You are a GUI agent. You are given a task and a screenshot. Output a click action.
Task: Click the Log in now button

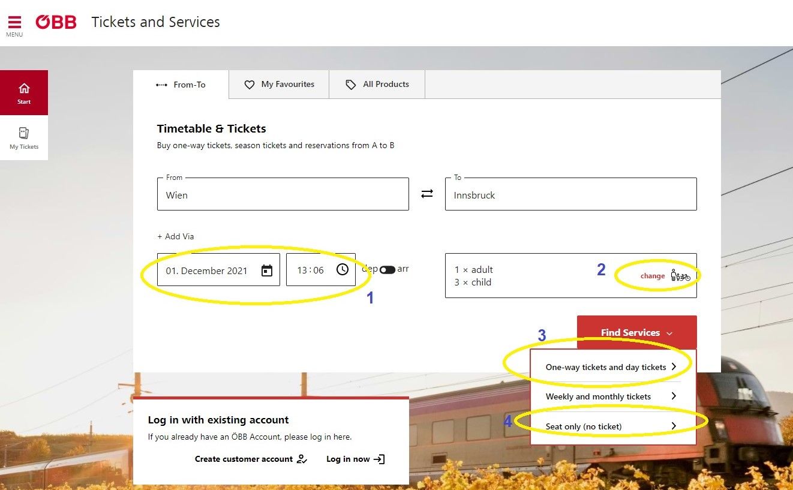click(x=355, y=459)
